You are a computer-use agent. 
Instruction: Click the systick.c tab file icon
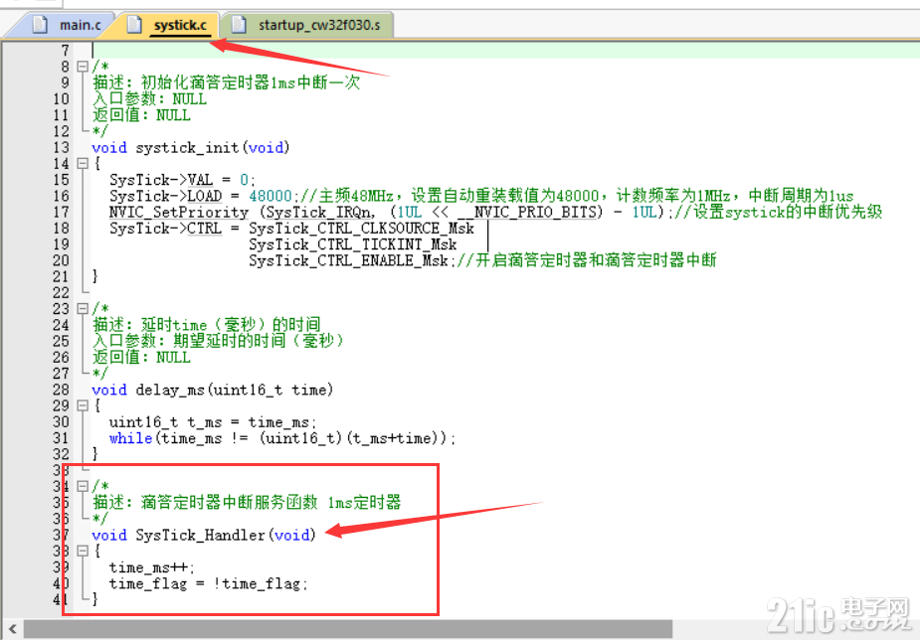[135, 25]
